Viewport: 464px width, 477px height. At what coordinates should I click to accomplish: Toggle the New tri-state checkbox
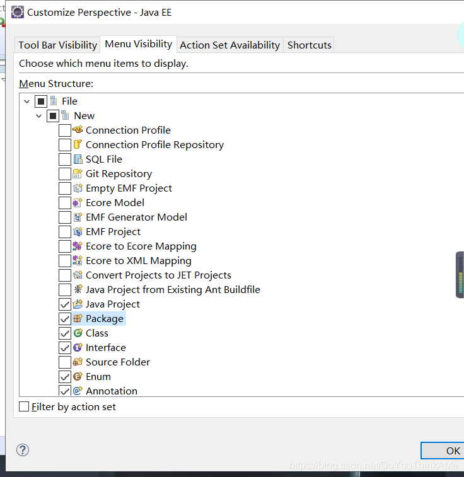pyautogui.click(x=52, y=116)
